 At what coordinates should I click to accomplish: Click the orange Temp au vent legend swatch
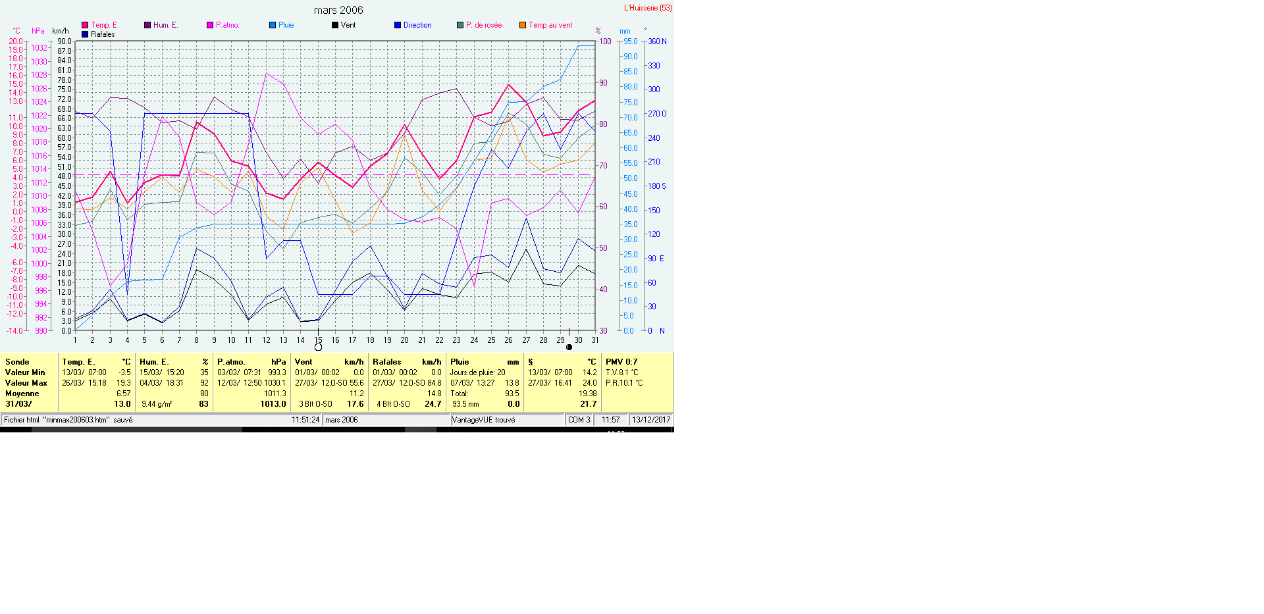[523, 25]
